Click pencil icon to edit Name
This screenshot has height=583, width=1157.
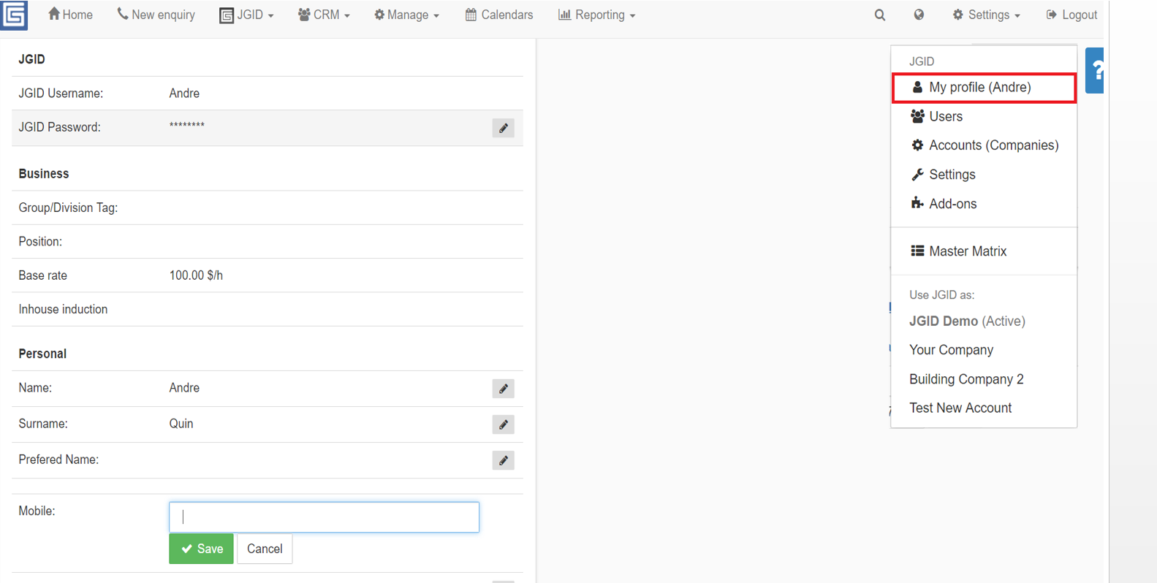[x=503, y=389]
